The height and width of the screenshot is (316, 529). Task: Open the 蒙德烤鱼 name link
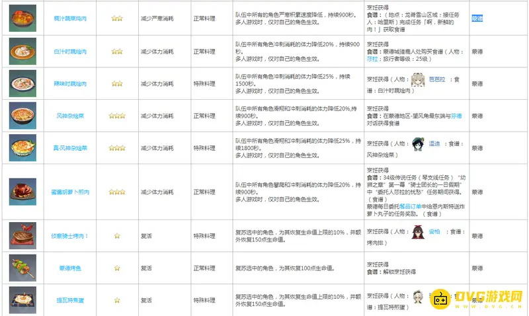70,268
